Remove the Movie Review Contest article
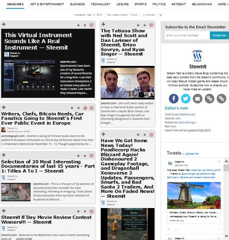229x240 pixels. coord(85,211)
